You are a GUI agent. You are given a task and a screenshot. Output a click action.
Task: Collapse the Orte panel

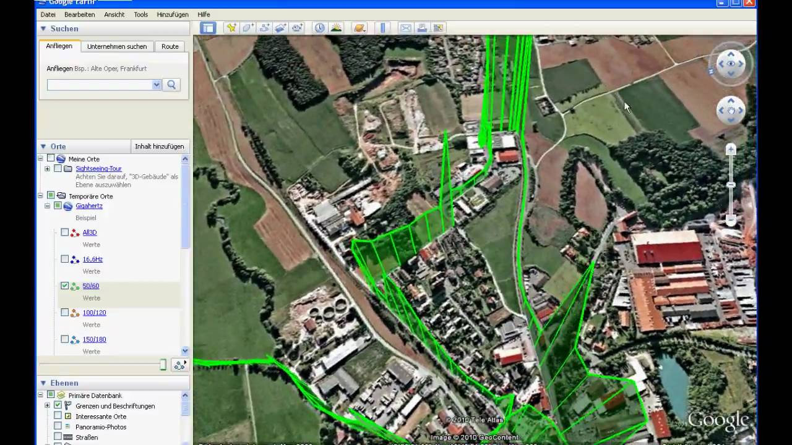pyautogui.click(x=43, y=146)
